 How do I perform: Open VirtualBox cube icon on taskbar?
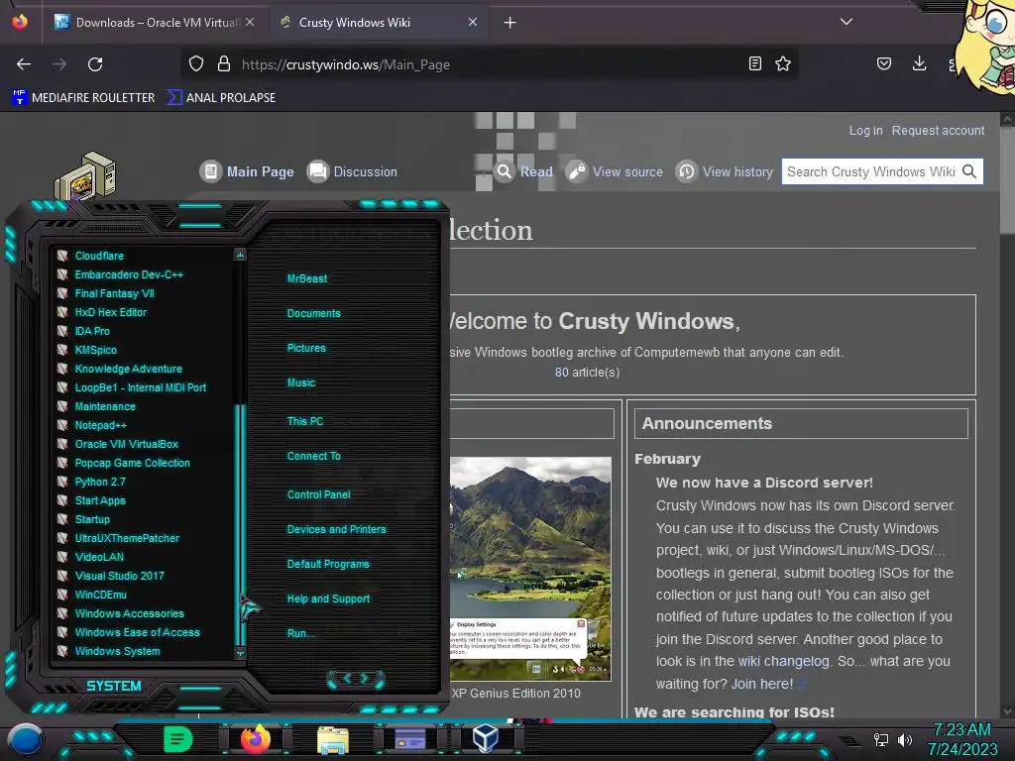coord(485,738)
